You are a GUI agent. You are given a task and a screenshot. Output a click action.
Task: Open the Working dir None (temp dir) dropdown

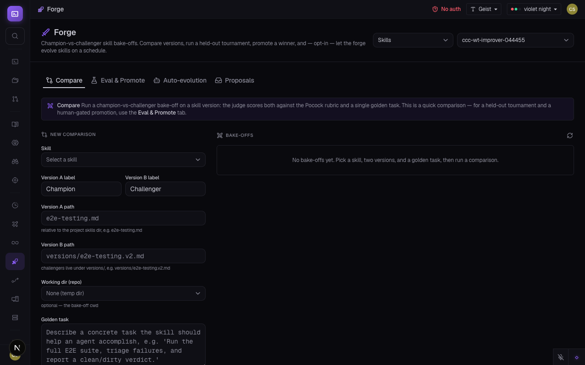pos(123,293)
